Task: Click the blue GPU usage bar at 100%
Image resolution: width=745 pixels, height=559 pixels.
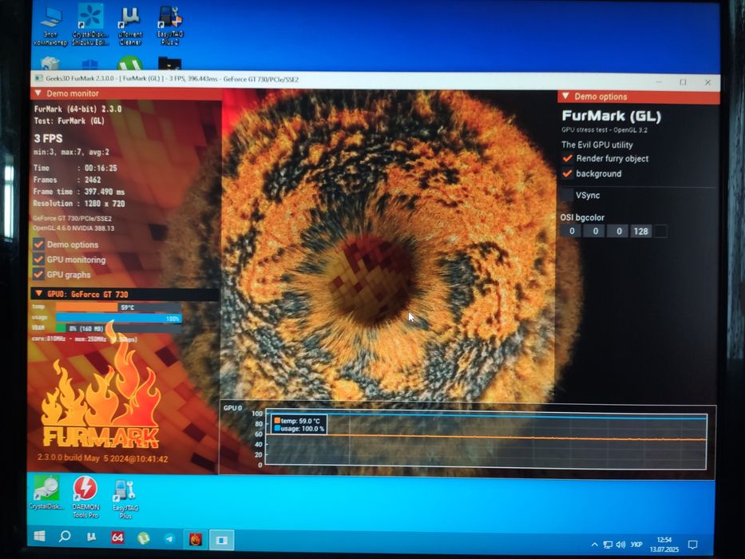Action: click(118, 318)
